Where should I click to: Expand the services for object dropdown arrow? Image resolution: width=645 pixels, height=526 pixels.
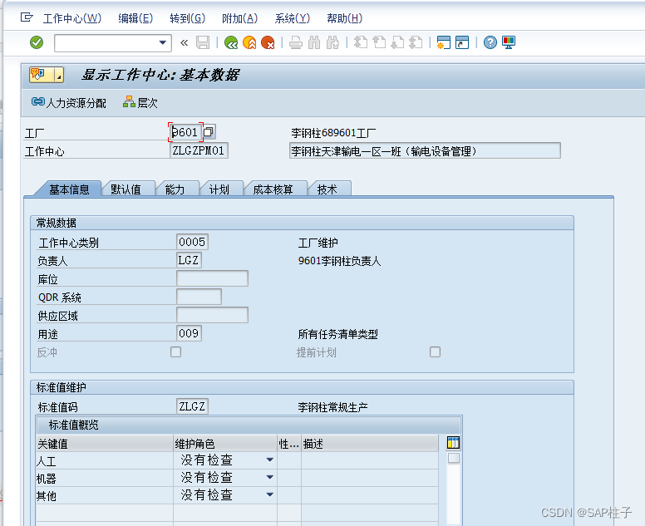point(59,75)
